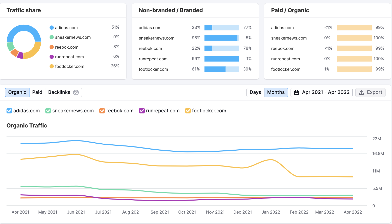The width and height of the screenshot is (392, 224).
Task: Click reebok.com in Non-branded / Branded panel
Action: click(x=150, y=48)
